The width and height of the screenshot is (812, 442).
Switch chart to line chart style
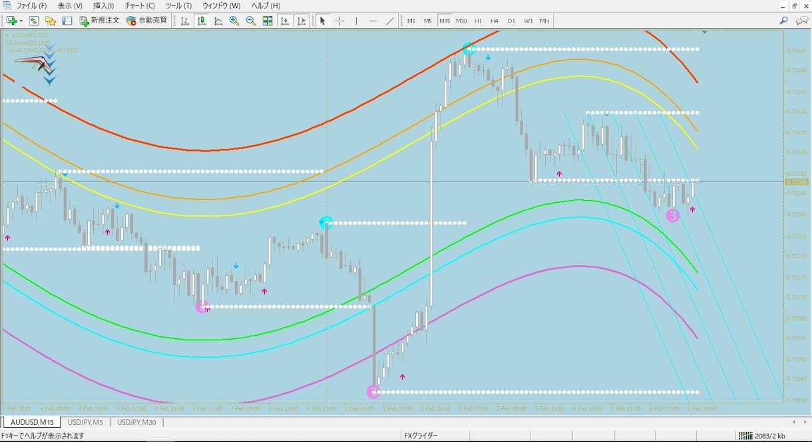pyautogui.click(x=218, y=21)
